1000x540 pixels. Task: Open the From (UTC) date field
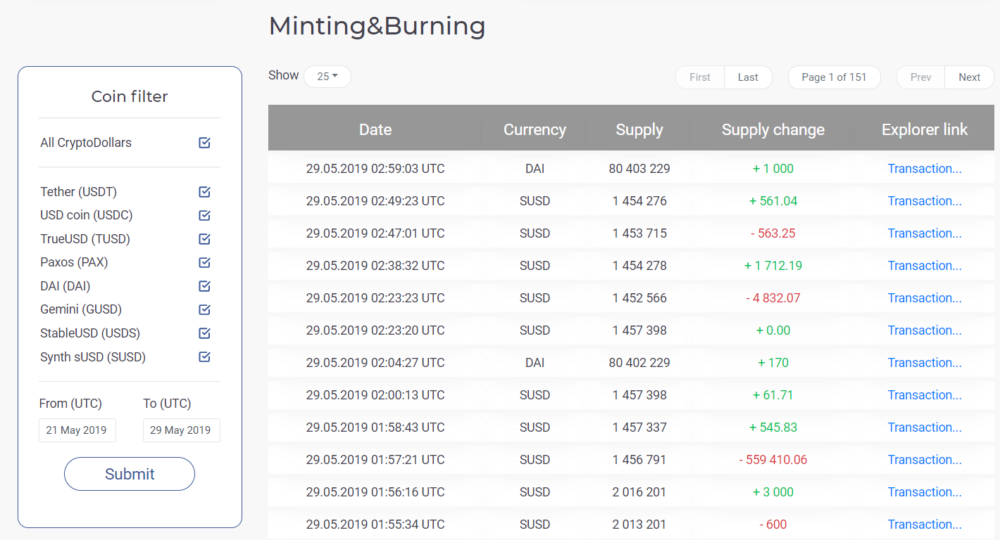tap(77, 430)
